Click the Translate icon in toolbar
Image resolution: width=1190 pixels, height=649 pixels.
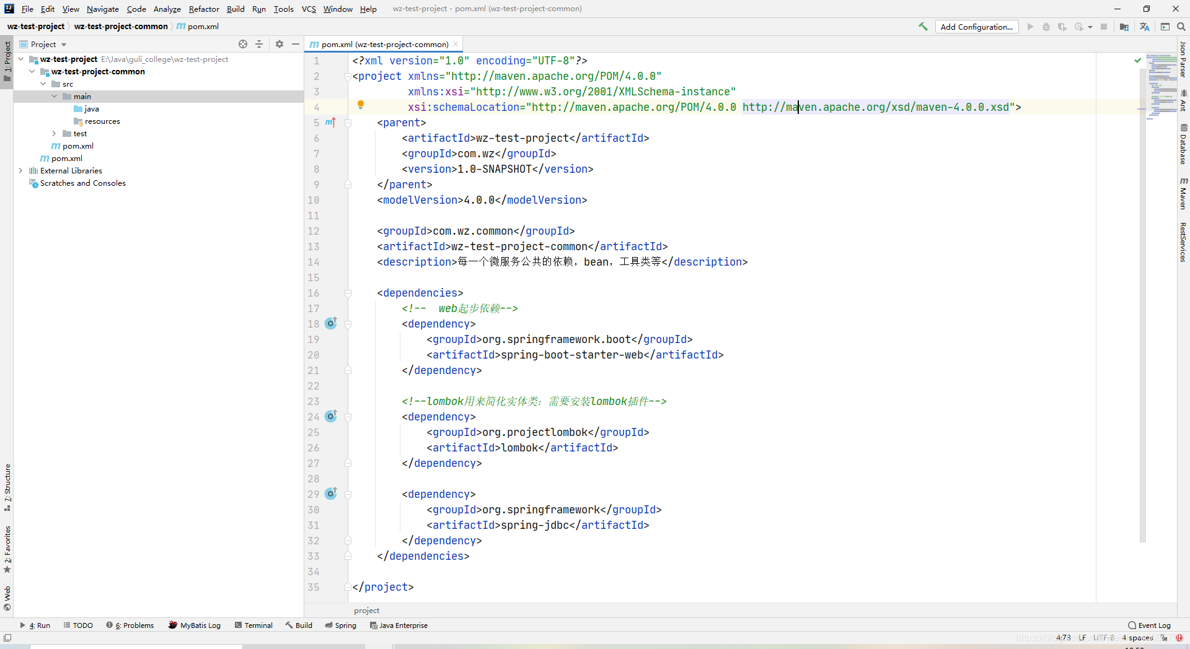click(1144, 27)
